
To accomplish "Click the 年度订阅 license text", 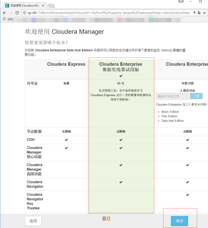I will 187,83.
